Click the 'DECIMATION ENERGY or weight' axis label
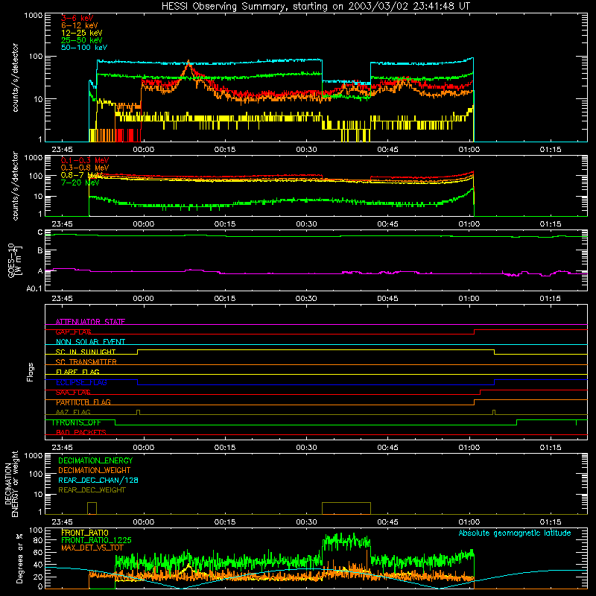This screenshot has width=596, height=596. [12, 484]
